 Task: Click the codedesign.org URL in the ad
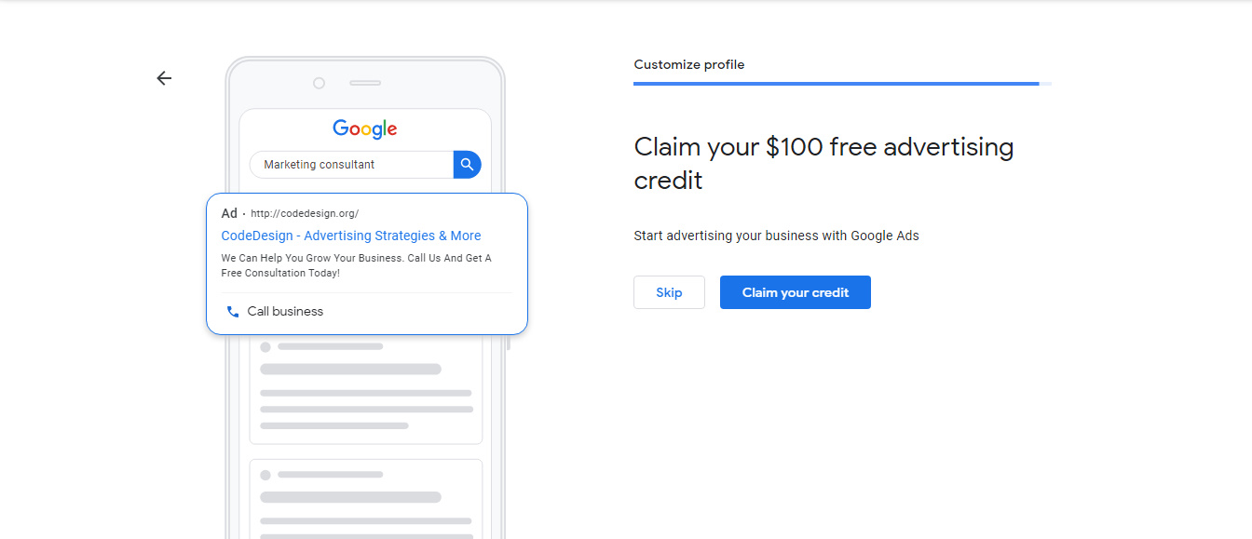click(303, 213)
